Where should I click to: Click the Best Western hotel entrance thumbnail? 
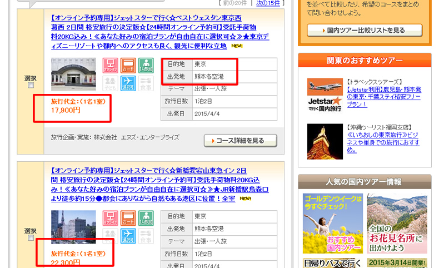(73, 75)
